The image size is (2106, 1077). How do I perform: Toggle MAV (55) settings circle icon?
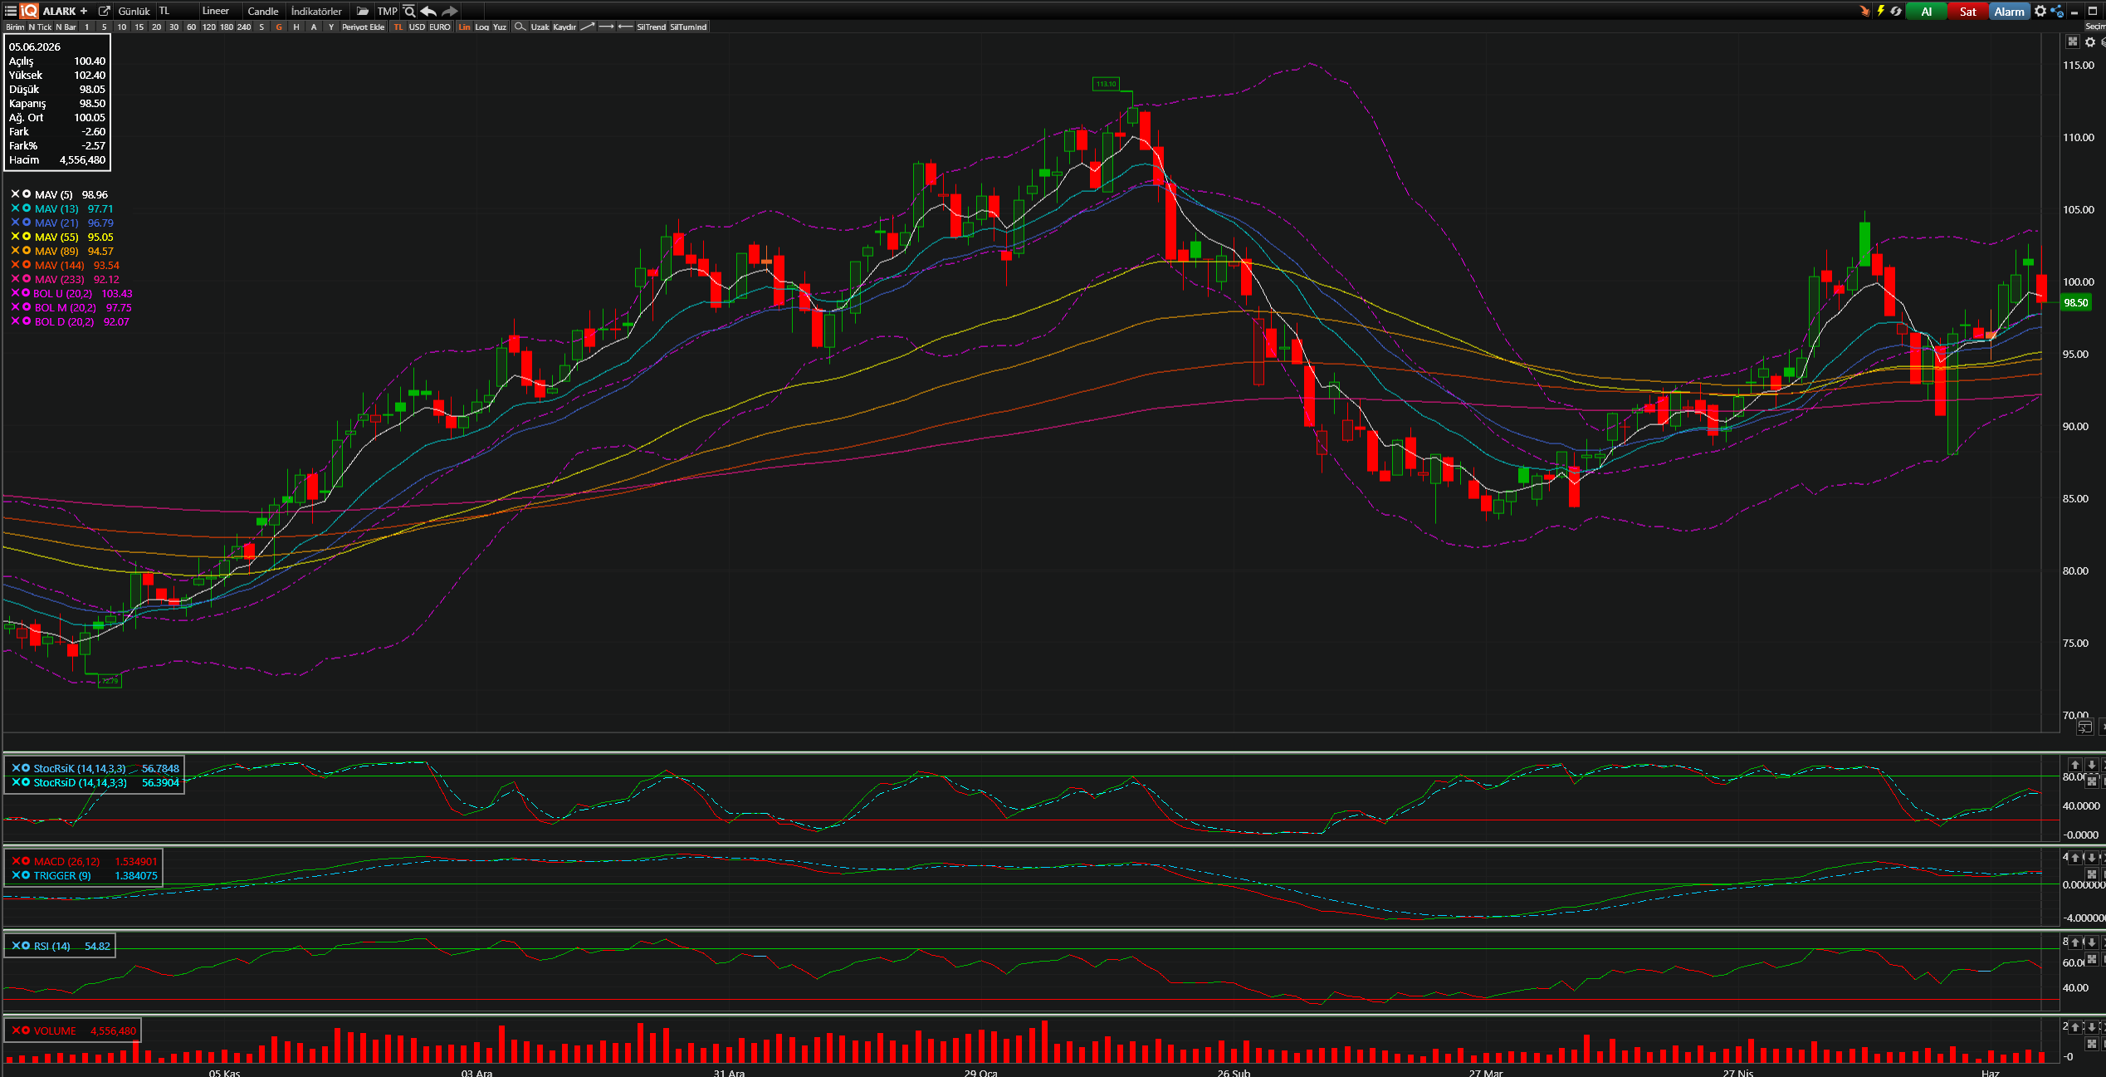click(27, 236)
